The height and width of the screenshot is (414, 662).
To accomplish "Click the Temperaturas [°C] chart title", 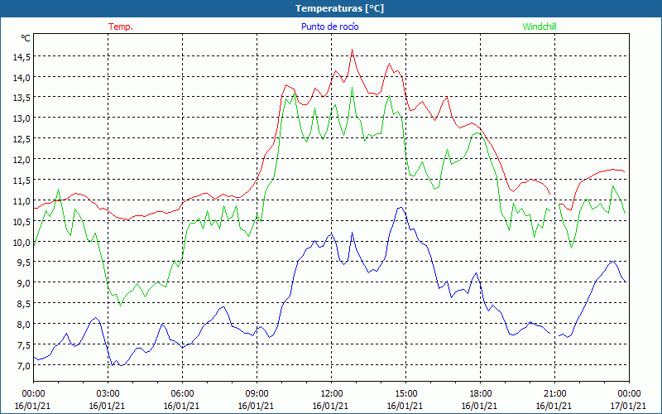I will click(339, 8).
